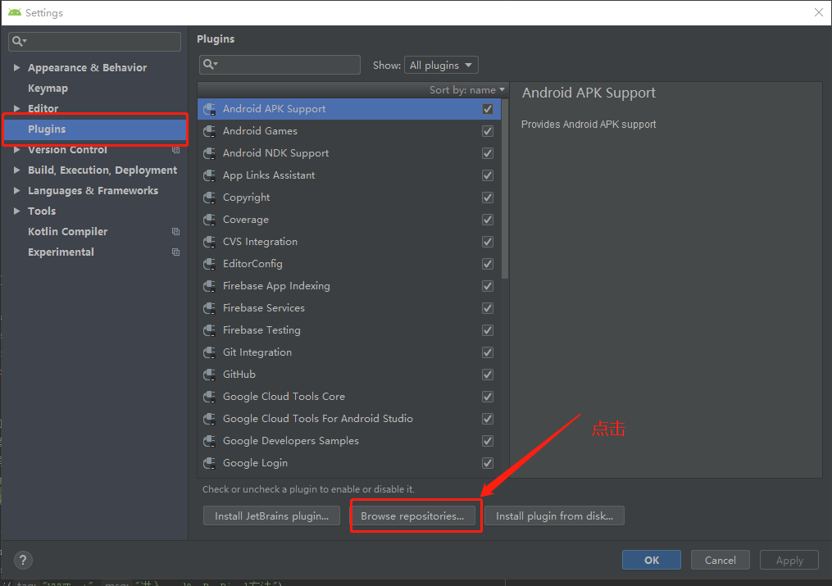Expand Build, Execution, Deployment node
The image size is (832, 586).
pyautogui.click(x=16, y=170)
